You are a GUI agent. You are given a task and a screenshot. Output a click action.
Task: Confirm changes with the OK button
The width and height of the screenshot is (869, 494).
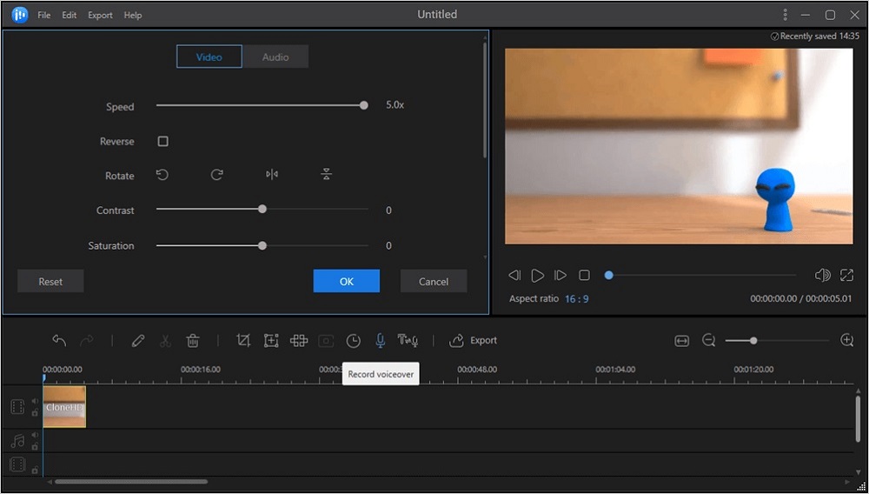[346, 281]
